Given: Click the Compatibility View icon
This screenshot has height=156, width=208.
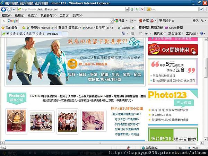Looking at the screenshot, I should (x=132, y=9).
